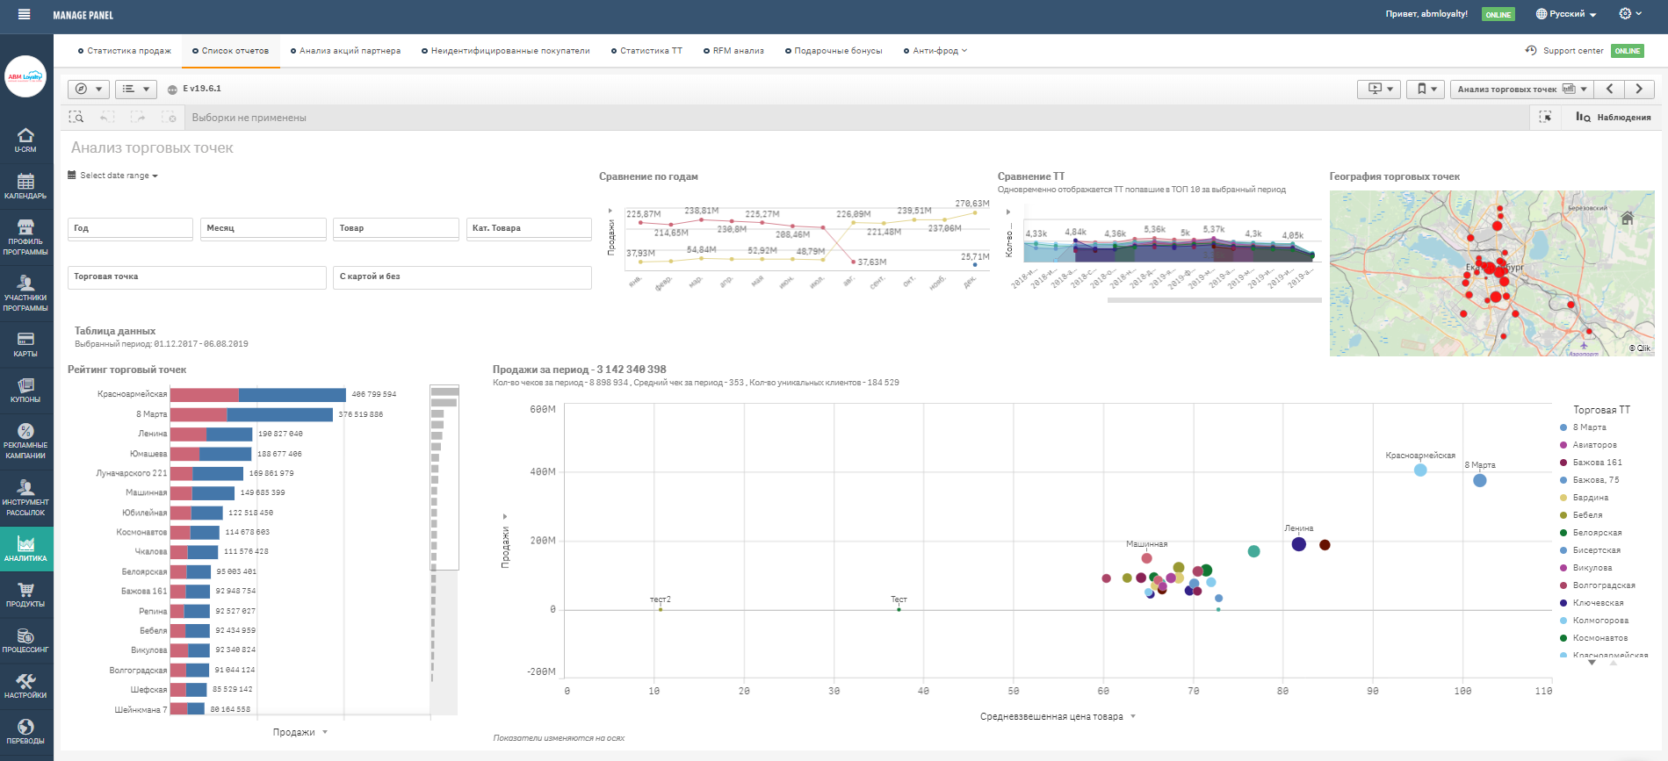1668x761 pixels.
Task: Open the bookmarks dropdown
Action: pos(1425,89)
